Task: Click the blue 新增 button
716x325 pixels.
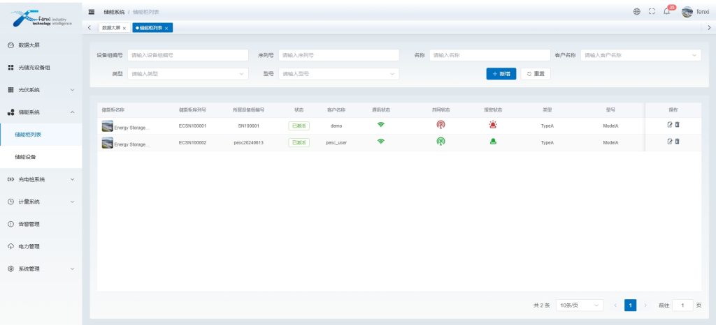Action: (x=501, y=73)
